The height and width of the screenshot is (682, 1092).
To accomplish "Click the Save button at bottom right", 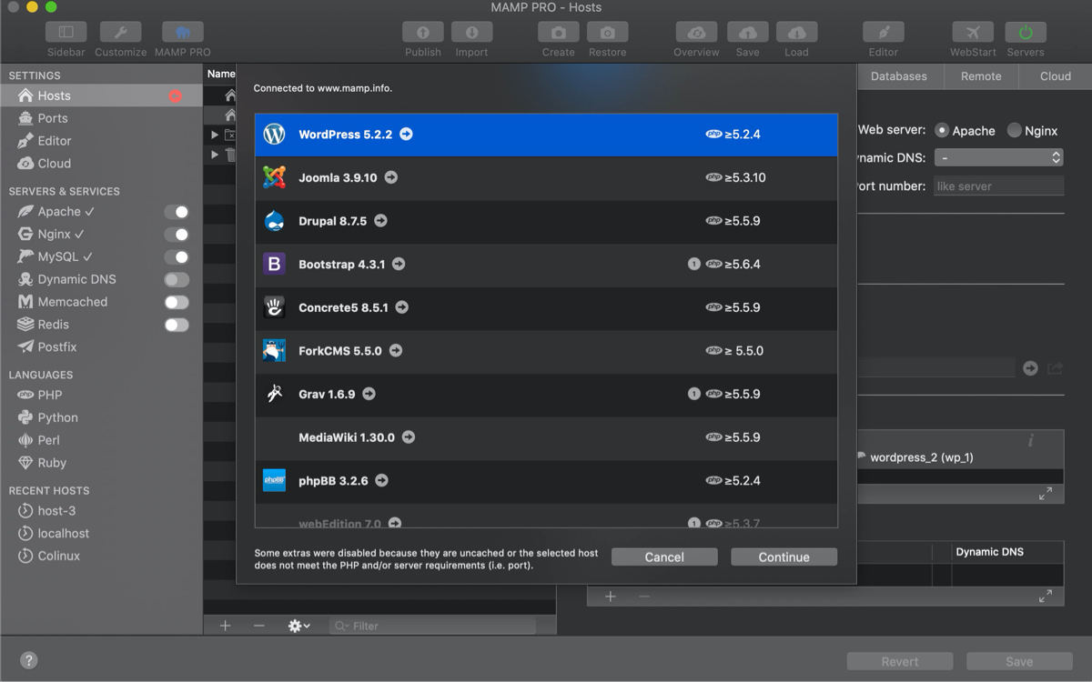I will tap(1019, 662).
